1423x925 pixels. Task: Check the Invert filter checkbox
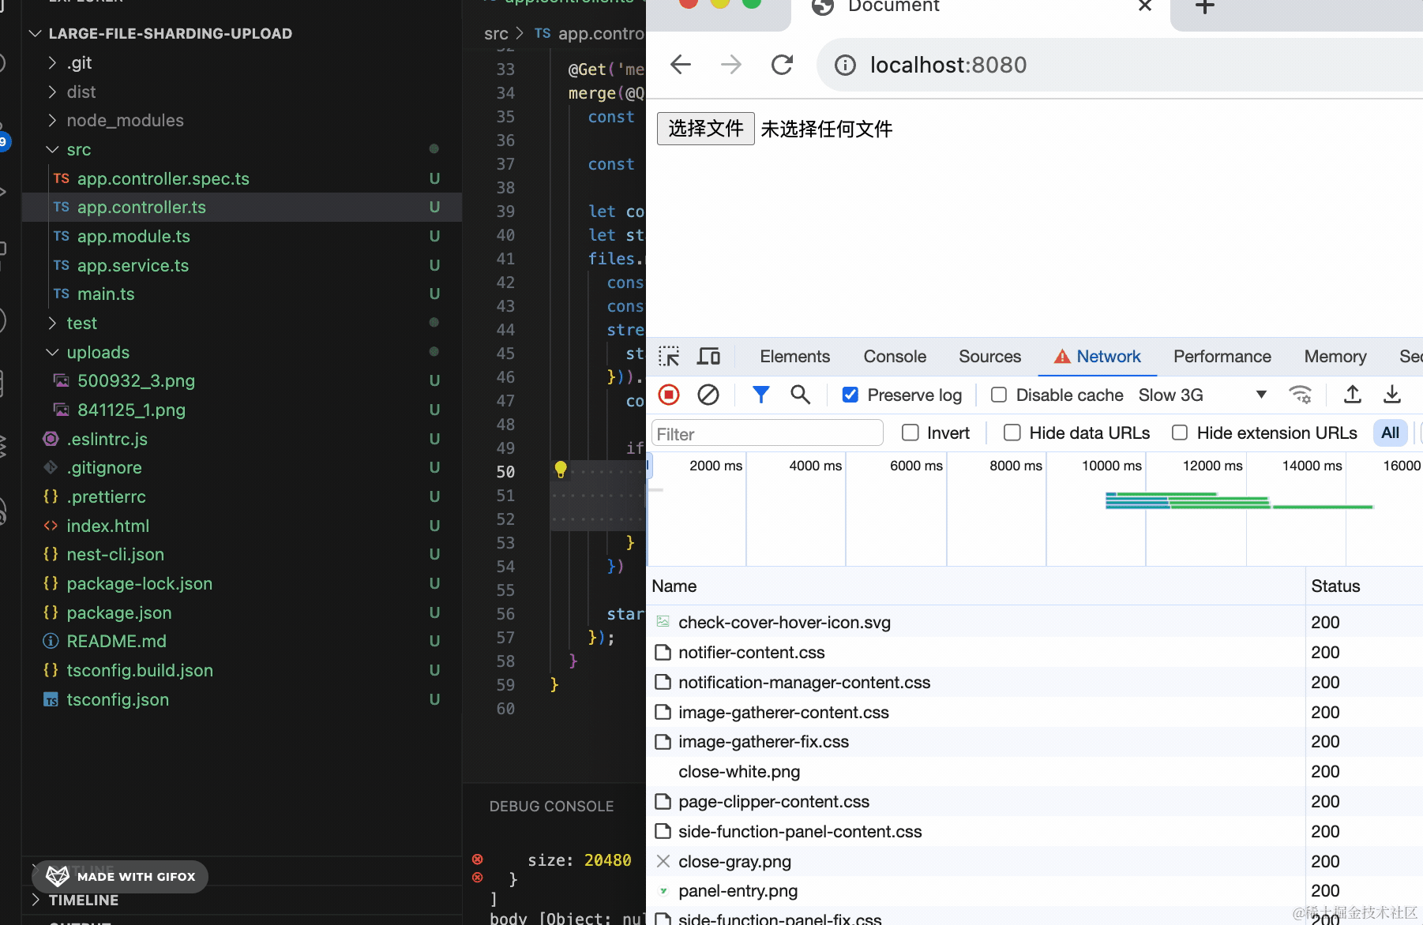910,433
